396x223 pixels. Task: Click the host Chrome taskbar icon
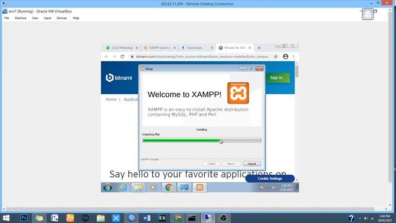pos(178,218)
